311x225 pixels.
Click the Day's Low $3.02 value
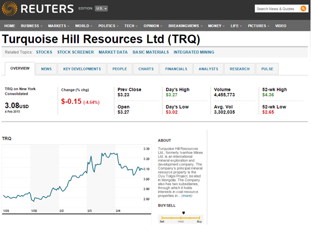click(171, 112)
